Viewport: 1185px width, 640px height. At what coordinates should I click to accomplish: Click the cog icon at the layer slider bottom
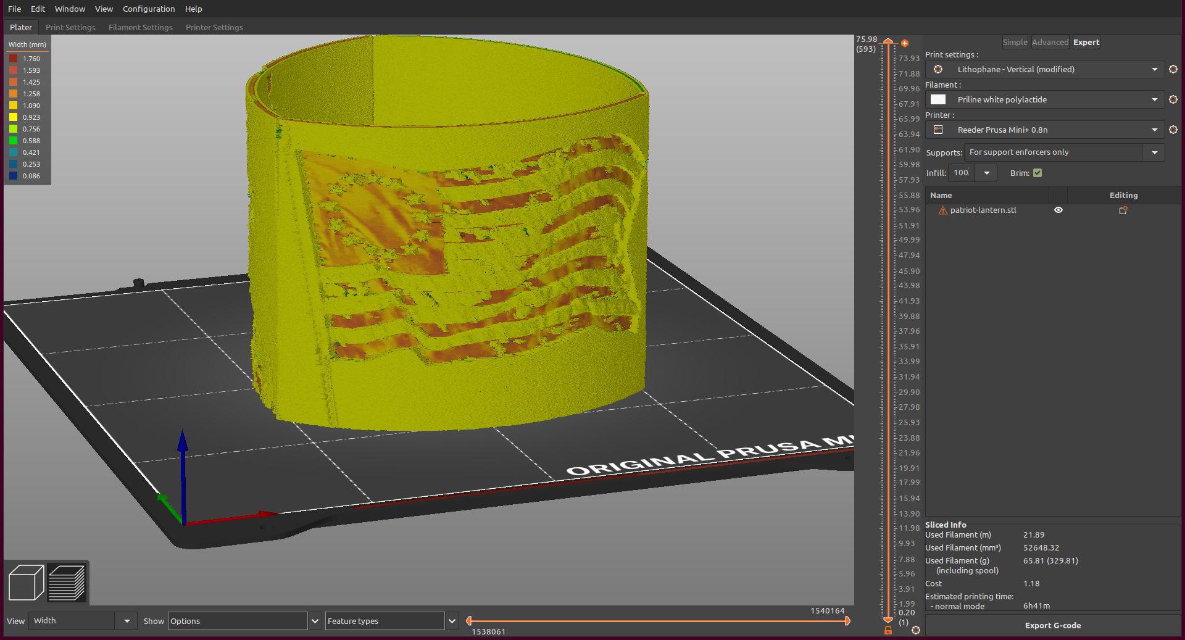(x=916, y=630)
